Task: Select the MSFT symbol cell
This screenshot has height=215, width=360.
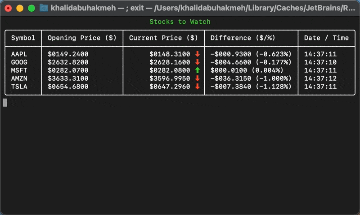Action: (19, 70)
